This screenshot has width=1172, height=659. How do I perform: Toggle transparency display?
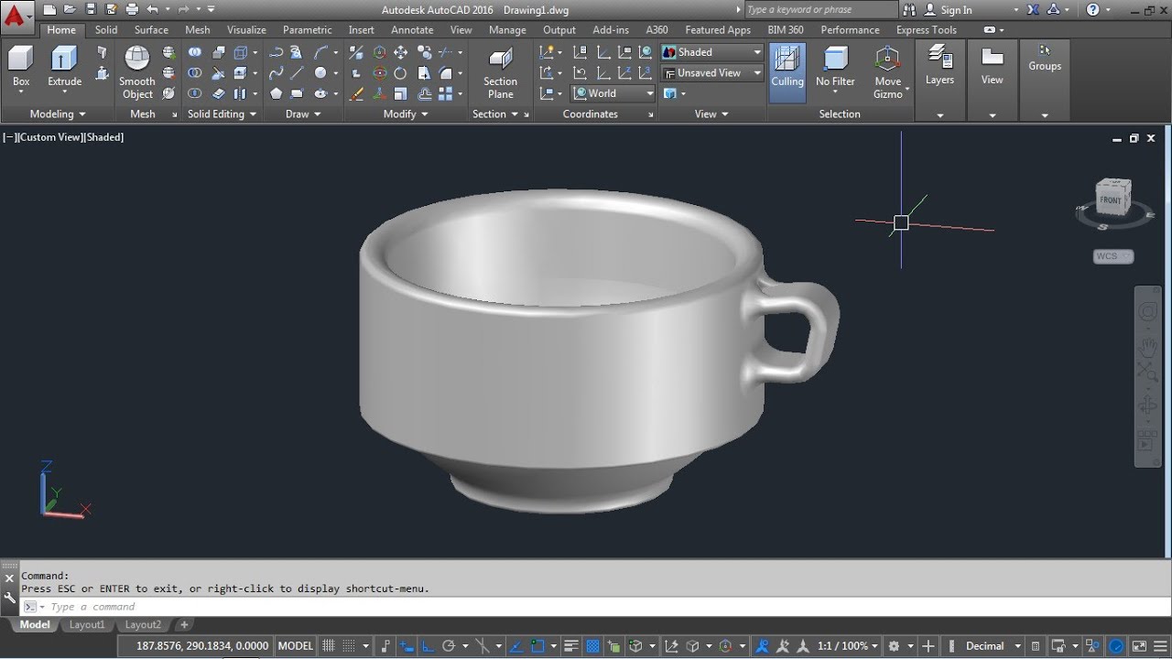click(x=592, y=645)
